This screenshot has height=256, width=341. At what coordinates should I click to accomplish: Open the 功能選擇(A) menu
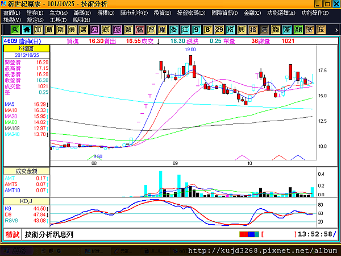point(281,13)
